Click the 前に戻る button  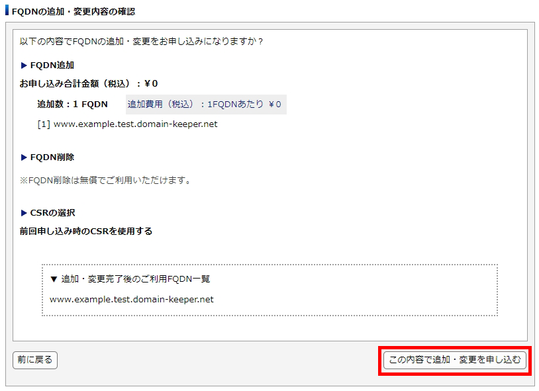[35, 360]
